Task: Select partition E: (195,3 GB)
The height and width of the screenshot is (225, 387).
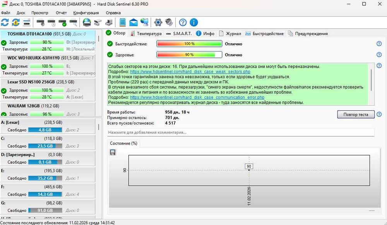Action: coord(48,174)
